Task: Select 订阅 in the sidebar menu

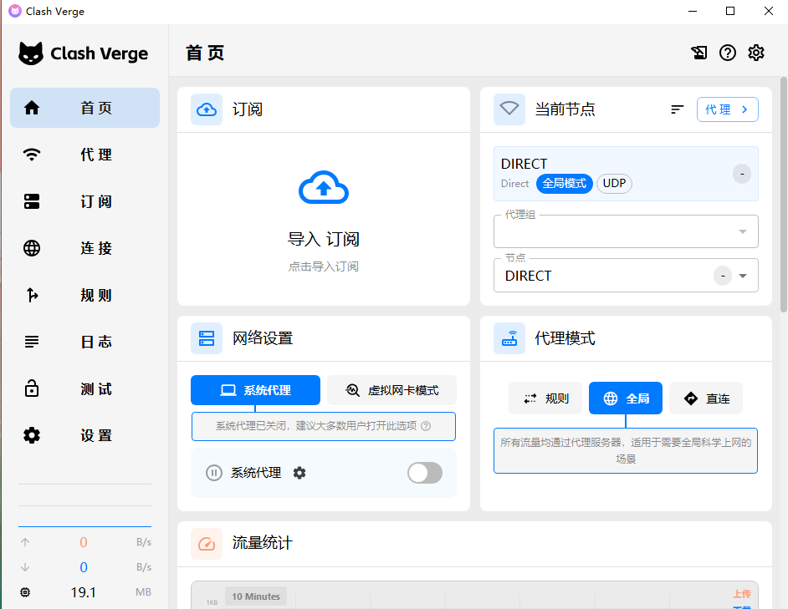Action: (84, 201)
